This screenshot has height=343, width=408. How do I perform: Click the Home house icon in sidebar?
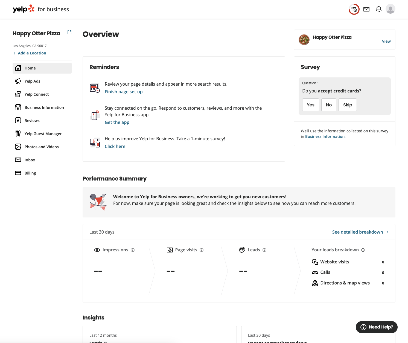(18, 68)
